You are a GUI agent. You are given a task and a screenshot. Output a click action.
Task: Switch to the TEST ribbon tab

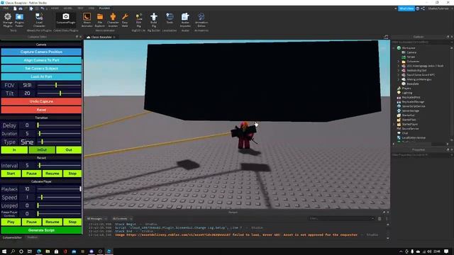pyautogui.click(x=80, y=8)
